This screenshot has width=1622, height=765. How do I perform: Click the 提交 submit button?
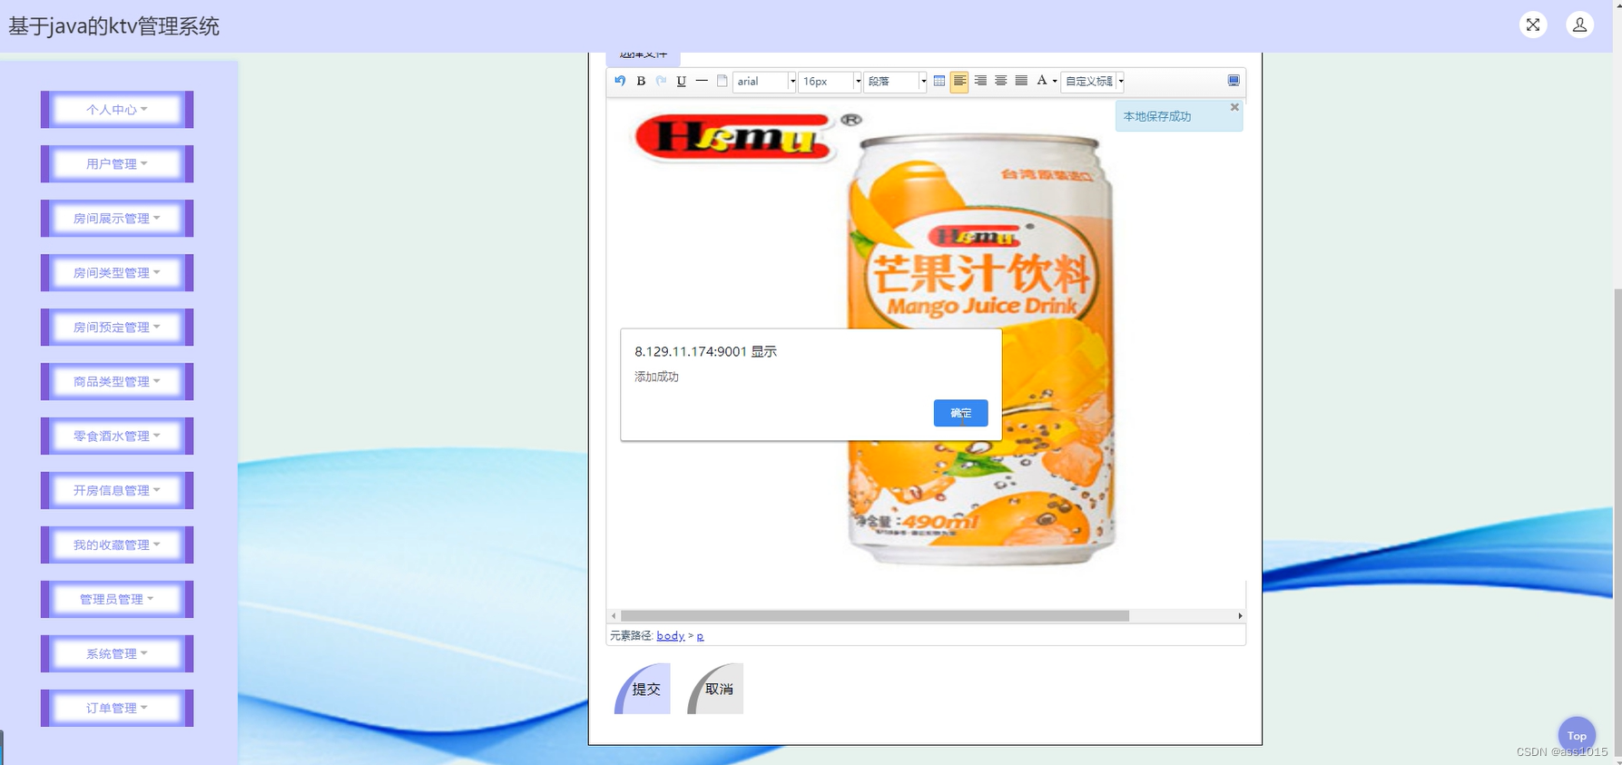pyautogui.click(x=643, y=689)
